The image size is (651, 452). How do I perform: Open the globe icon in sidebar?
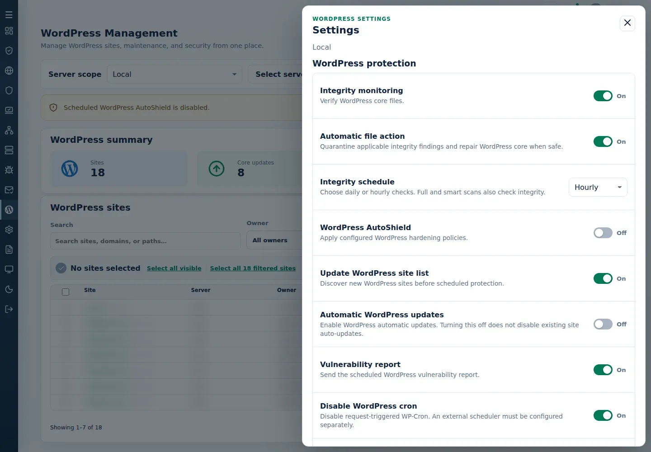[x=9, y=71]
